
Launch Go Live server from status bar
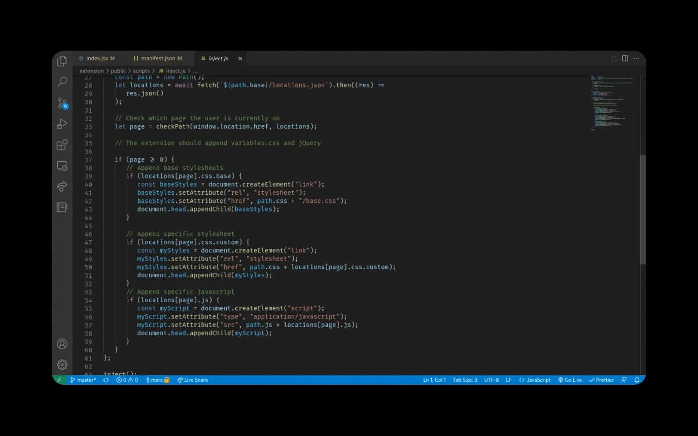pos(570,380)
